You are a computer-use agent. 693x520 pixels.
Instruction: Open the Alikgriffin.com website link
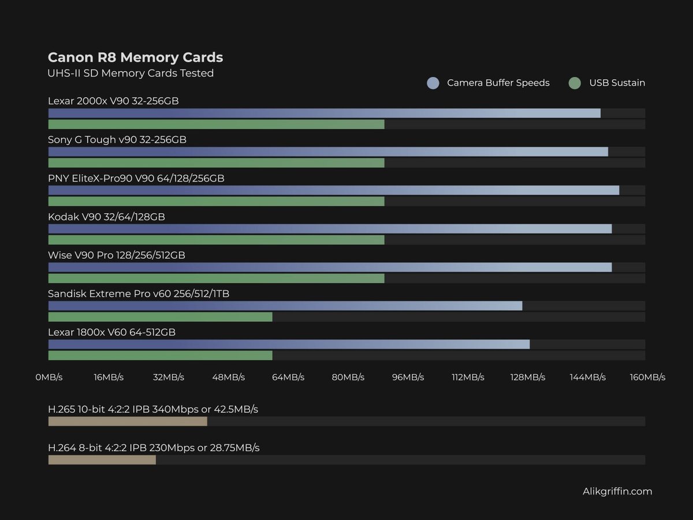pos(617,491)
